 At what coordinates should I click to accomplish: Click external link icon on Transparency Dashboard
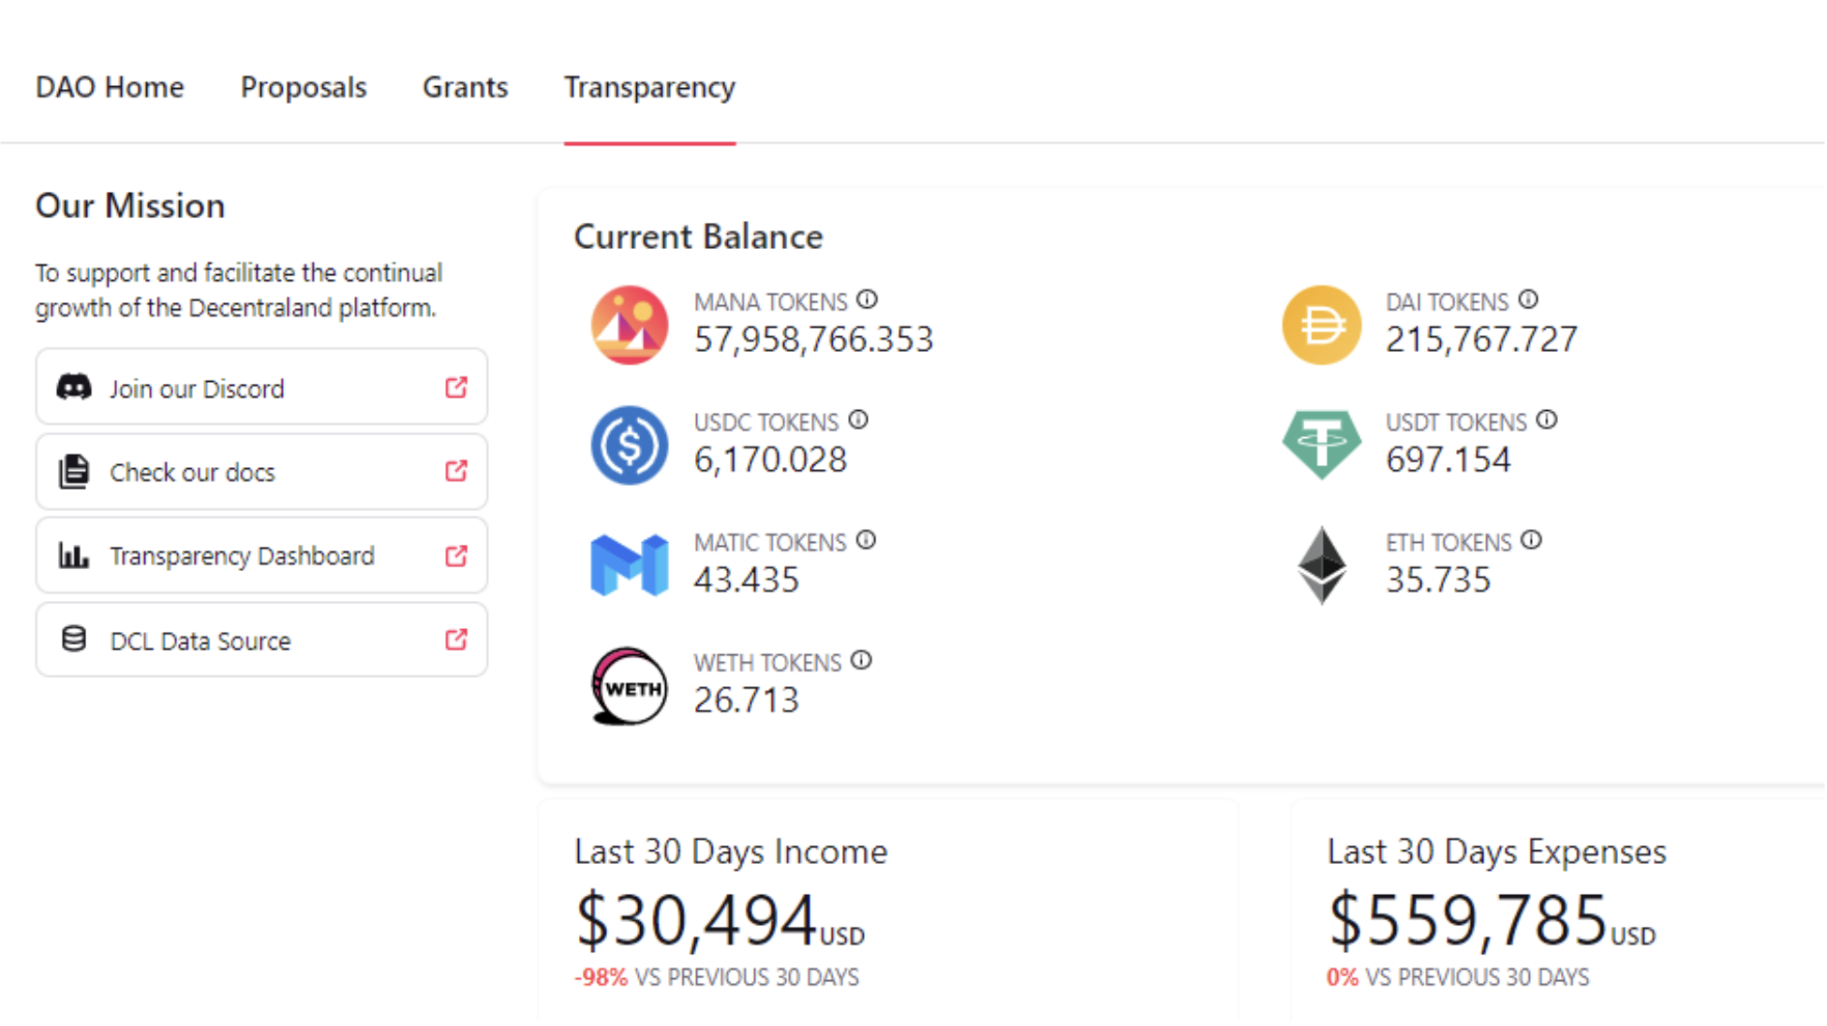click(456, 556)
